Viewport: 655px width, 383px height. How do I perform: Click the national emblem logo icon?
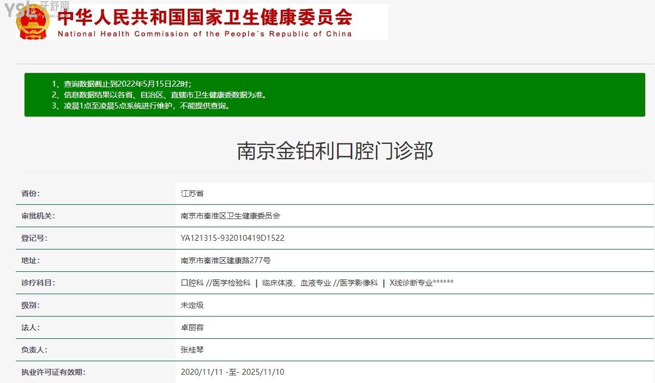point(33,22)
